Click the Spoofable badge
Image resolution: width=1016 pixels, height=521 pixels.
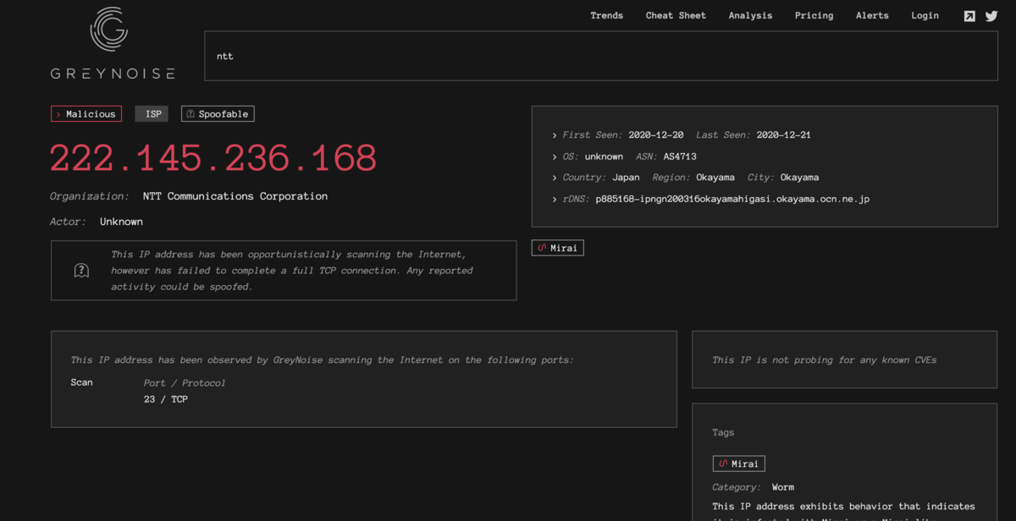(218, 114)
